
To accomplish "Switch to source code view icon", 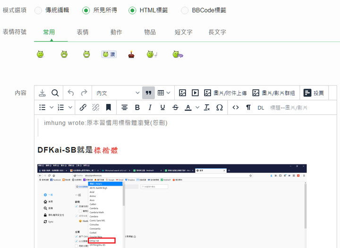I will tap(236, 107).
